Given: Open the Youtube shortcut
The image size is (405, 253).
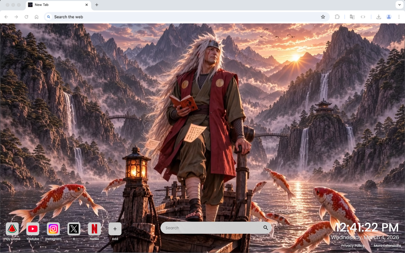Looking at the screenshot, I should (33, 229).
